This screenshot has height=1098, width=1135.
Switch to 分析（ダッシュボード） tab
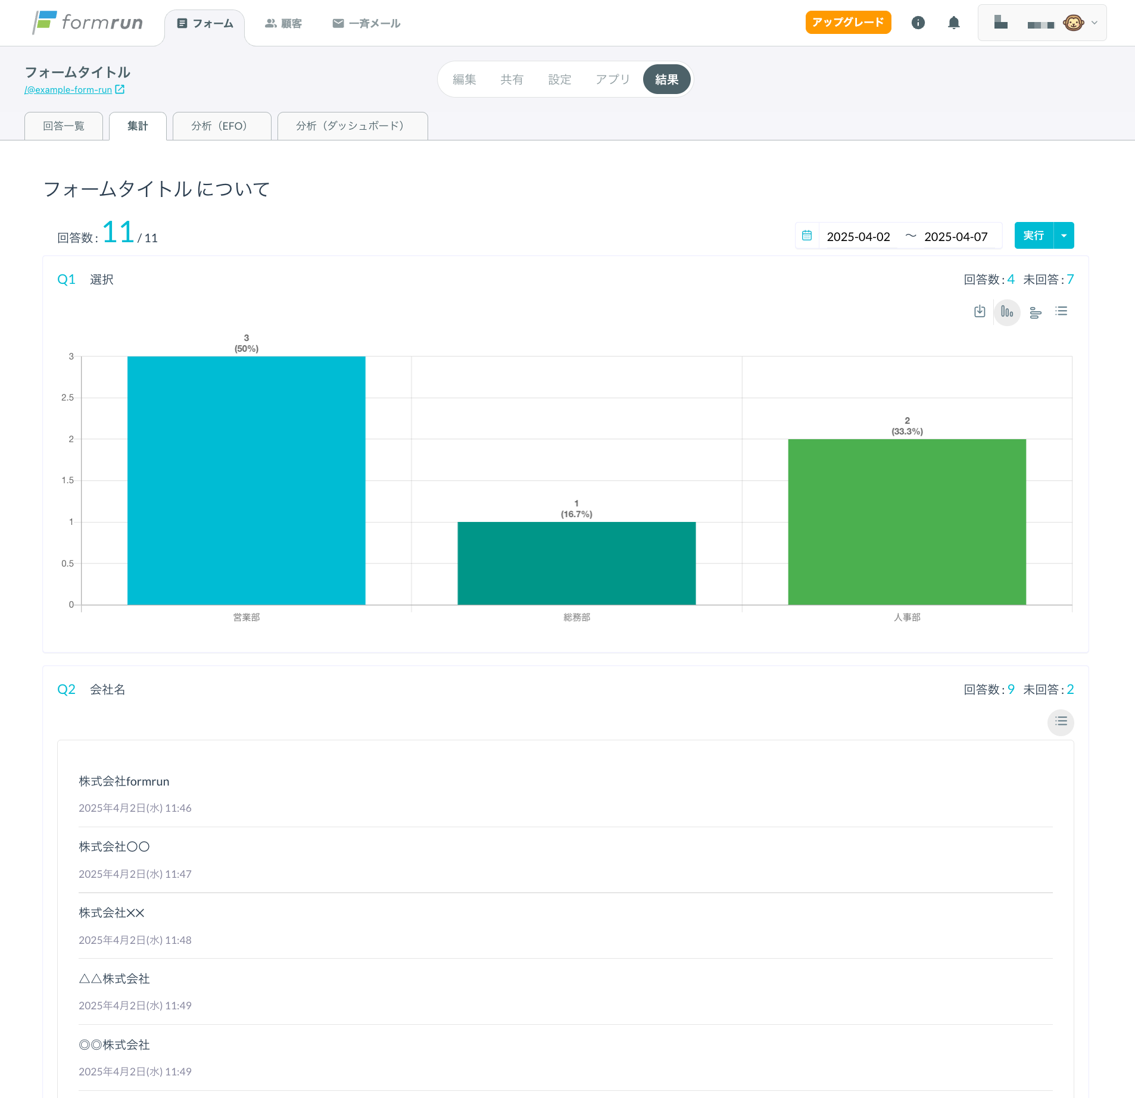pos(353,126)
